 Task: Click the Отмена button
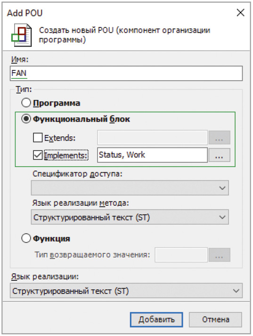[215, 319]
